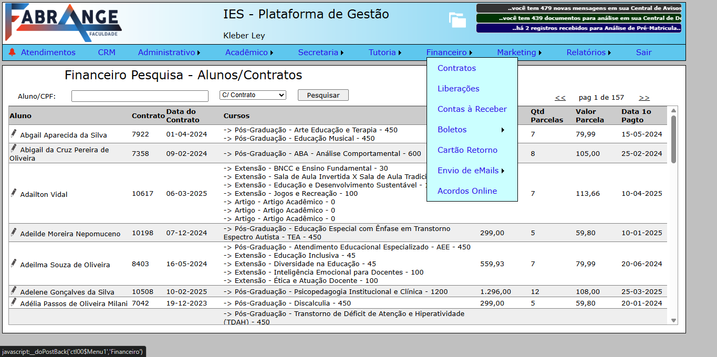717x357 pixels.
Task: Click the Pesquisar button
Action: tap(323, 95)
